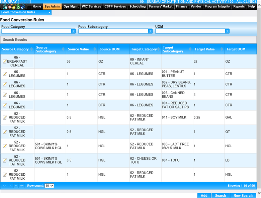Open the Sys Admin menu
This screenshot has height=198, width=261.
click(x=52, y=6)
